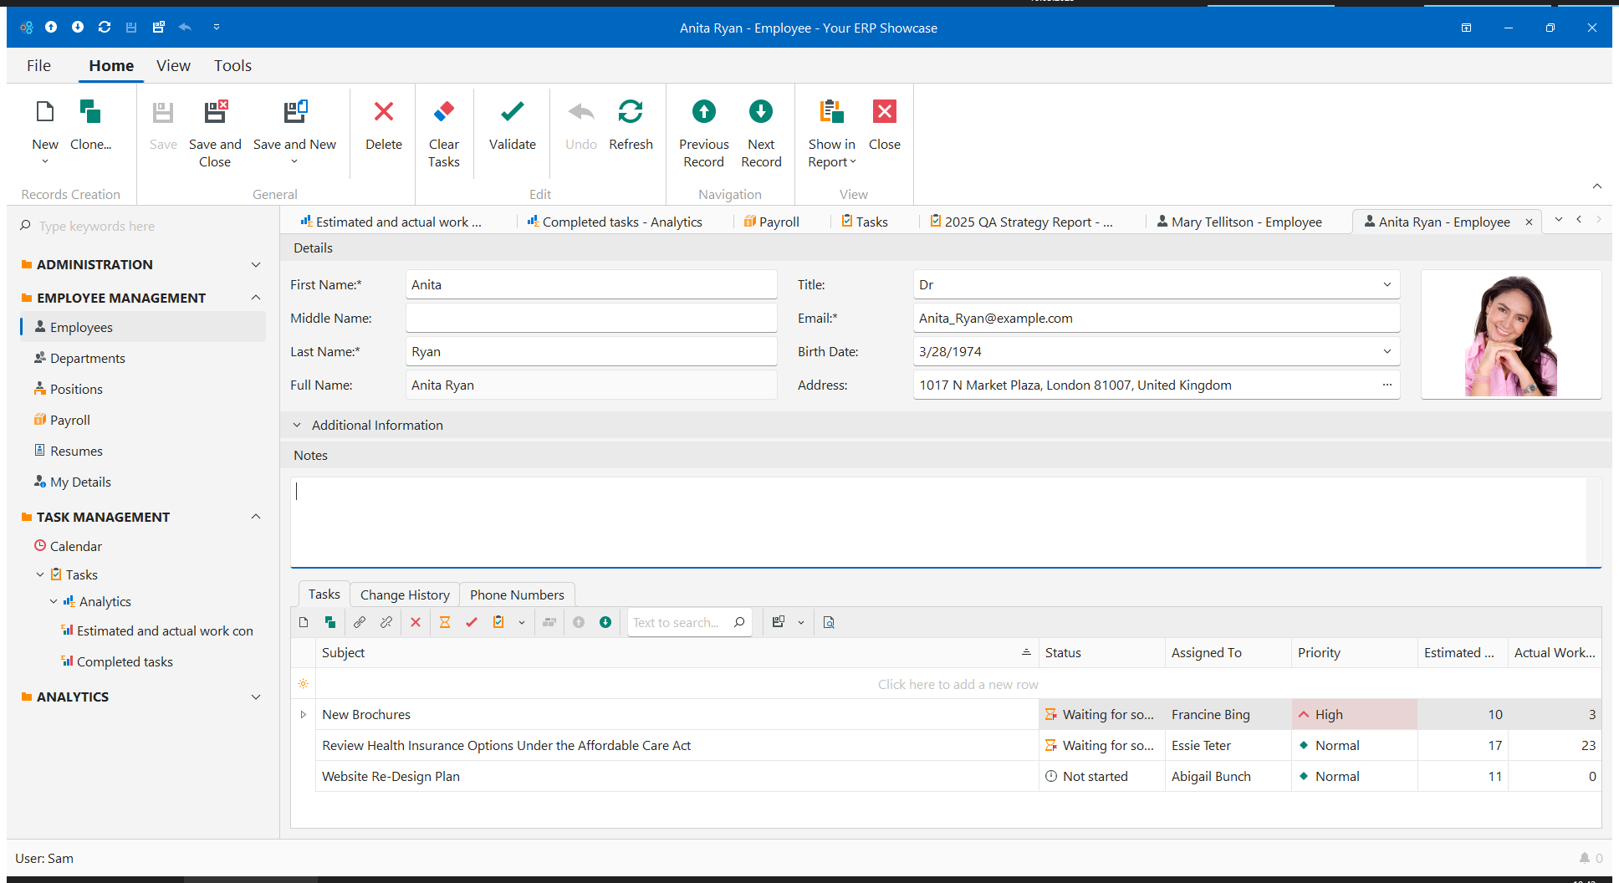The width and height of the screenshot is (1619, 883).
Task: Click the Validate checkmark icon
Action: [512, 112]
